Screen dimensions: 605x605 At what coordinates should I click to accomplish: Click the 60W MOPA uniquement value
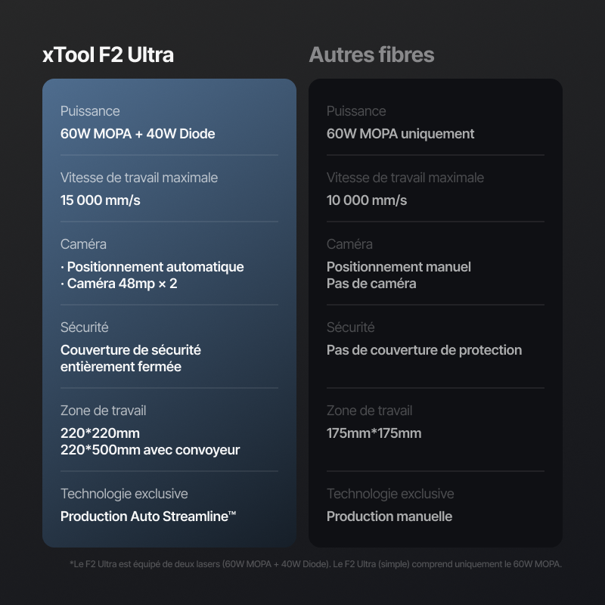(x=400, y=134)
